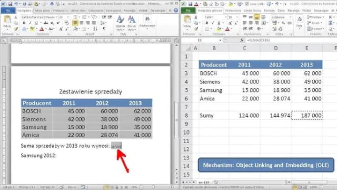Switch to Odwołania tab in Word
Image resolution: width=337 pixels, height=190 pixels.
pyautogui.click(x=96, y=11)
